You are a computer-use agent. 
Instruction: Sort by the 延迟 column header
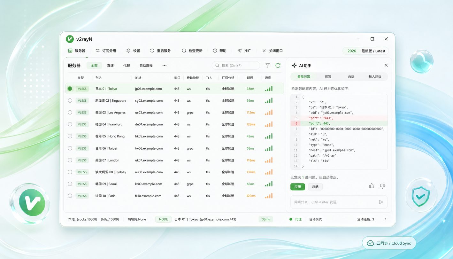250,78
